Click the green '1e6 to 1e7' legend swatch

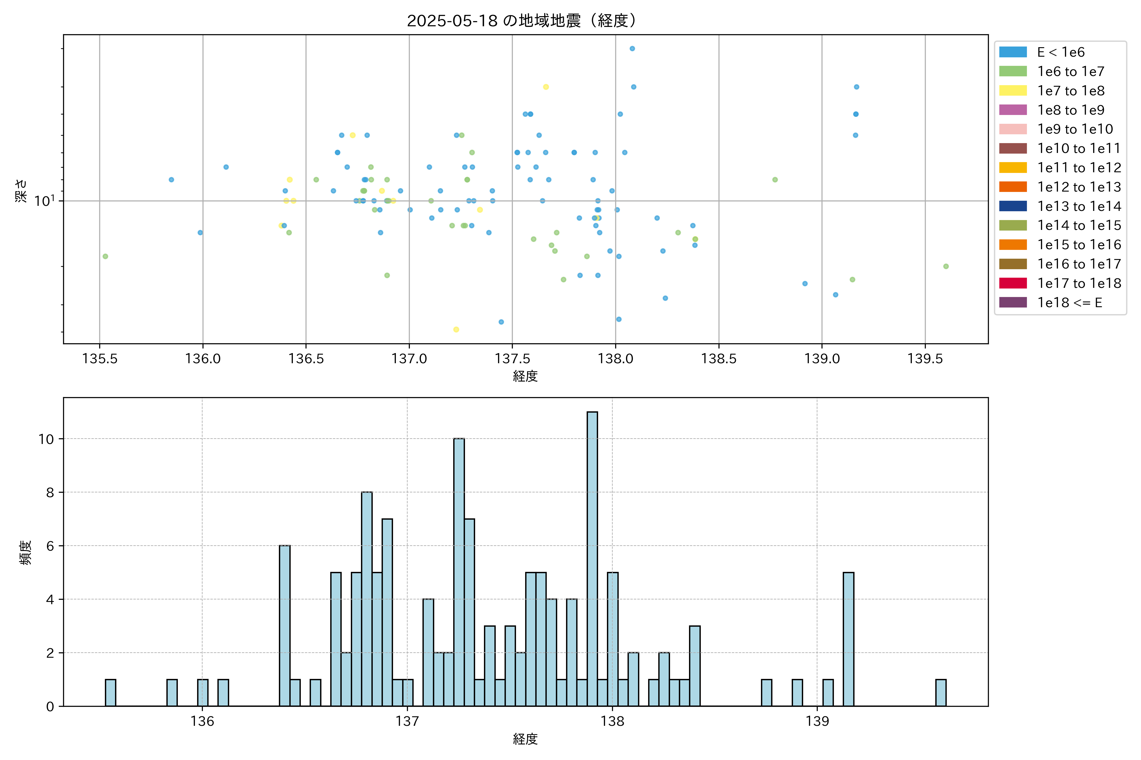pyautogui.click(x=1012, y=71)
